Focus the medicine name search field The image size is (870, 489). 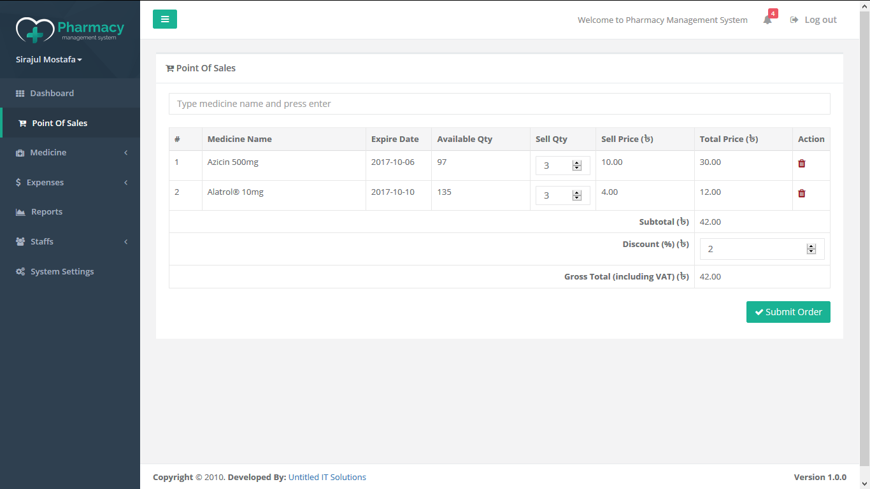tap(499, 104)
